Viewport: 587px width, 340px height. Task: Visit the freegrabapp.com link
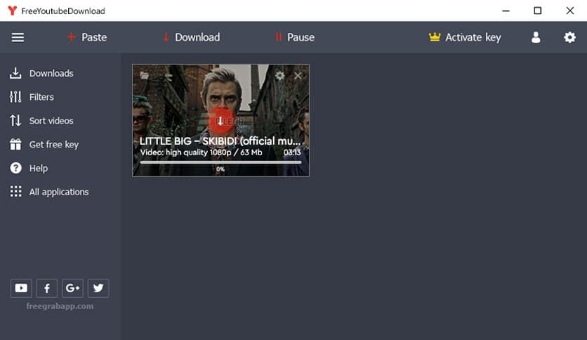pos(60,306)
